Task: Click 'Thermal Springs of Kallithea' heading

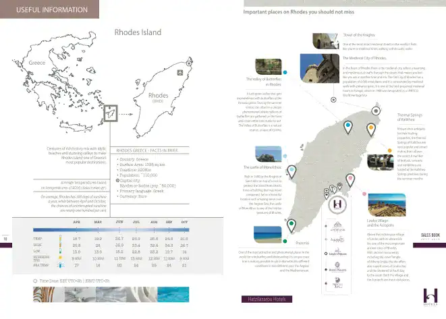Action: click(x=410, y=117)
